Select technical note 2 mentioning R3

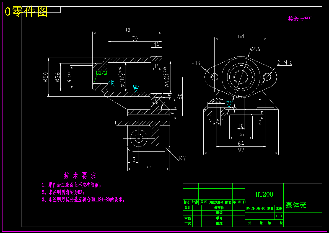(x=63, y=192)
